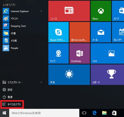124x117 pixels.
Task: Open the カレンダー (Calendar) tile
Action: [x=118, y=32]
